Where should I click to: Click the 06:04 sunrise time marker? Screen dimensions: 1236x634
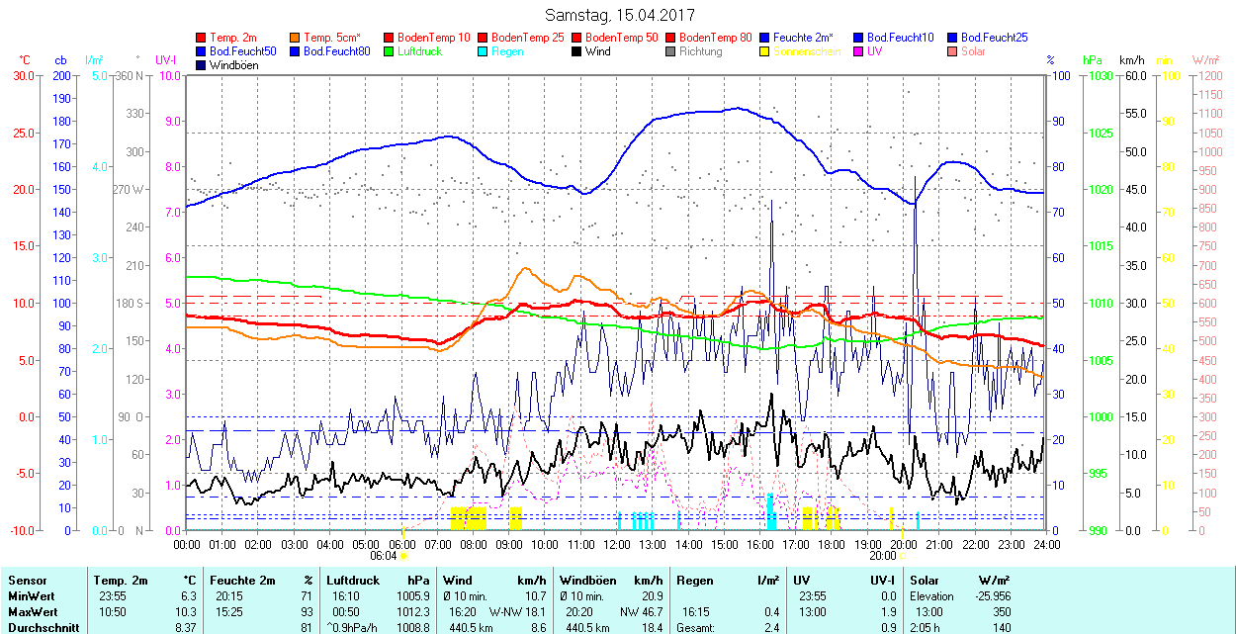pos(384,556)
